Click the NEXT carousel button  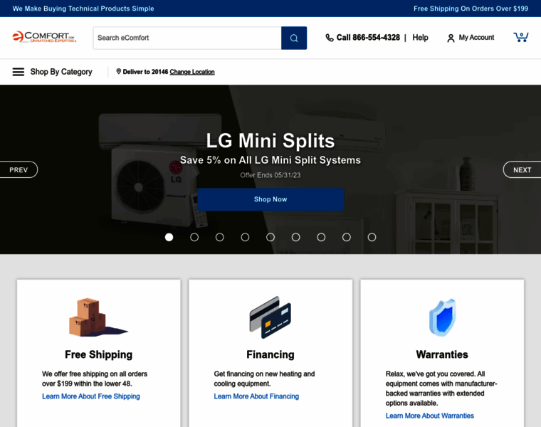[x=522, y=169]
